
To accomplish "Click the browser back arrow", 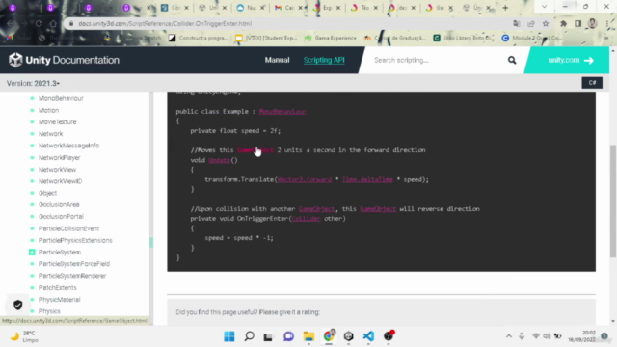I will click(x=10, y=23).
